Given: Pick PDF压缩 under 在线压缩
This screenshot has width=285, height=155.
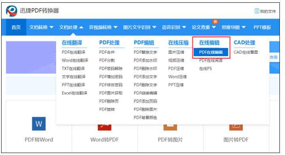Looking at the screenshot, I should tap(176, 69).
